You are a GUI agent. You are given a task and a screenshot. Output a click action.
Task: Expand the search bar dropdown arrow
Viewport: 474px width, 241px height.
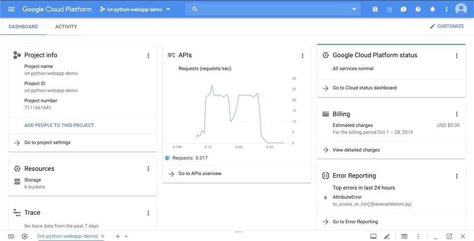click(x=354, y=9)
